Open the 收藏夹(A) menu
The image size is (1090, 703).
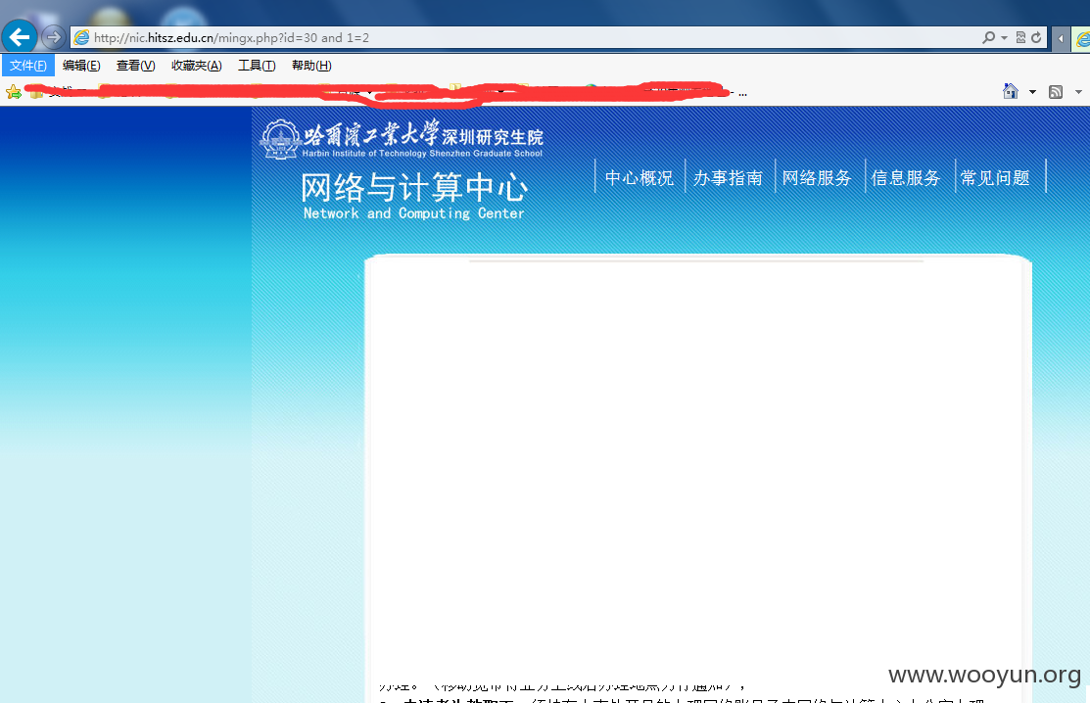pyautogui.click(x=197, y=66)
